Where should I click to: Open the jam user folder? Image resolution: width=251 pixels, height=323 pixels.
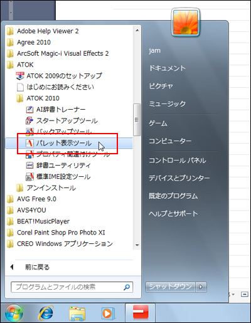tap(154, 51)
